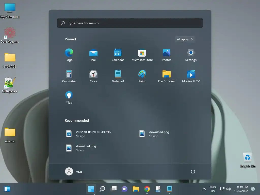
Task: Launch the Photos app
Action: pyautogui.click(x=167, y=55)
